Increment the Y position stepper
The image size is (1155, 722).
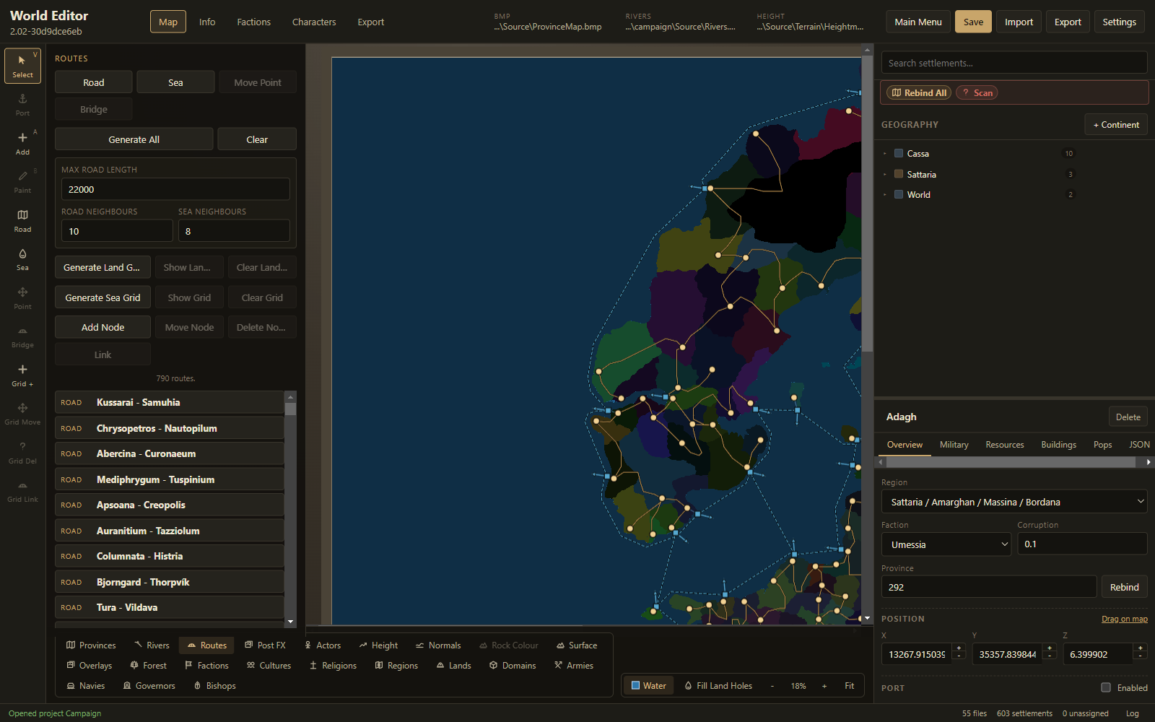[1050, 648]
